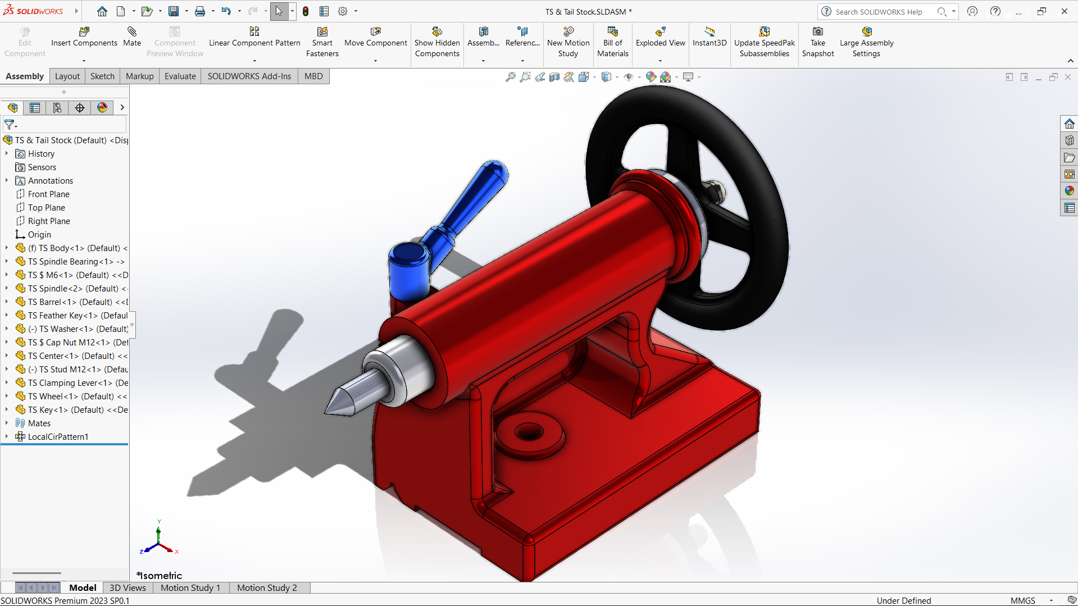Open Edit Appearance color sphere in view toolbar

(x=651, y=77)
